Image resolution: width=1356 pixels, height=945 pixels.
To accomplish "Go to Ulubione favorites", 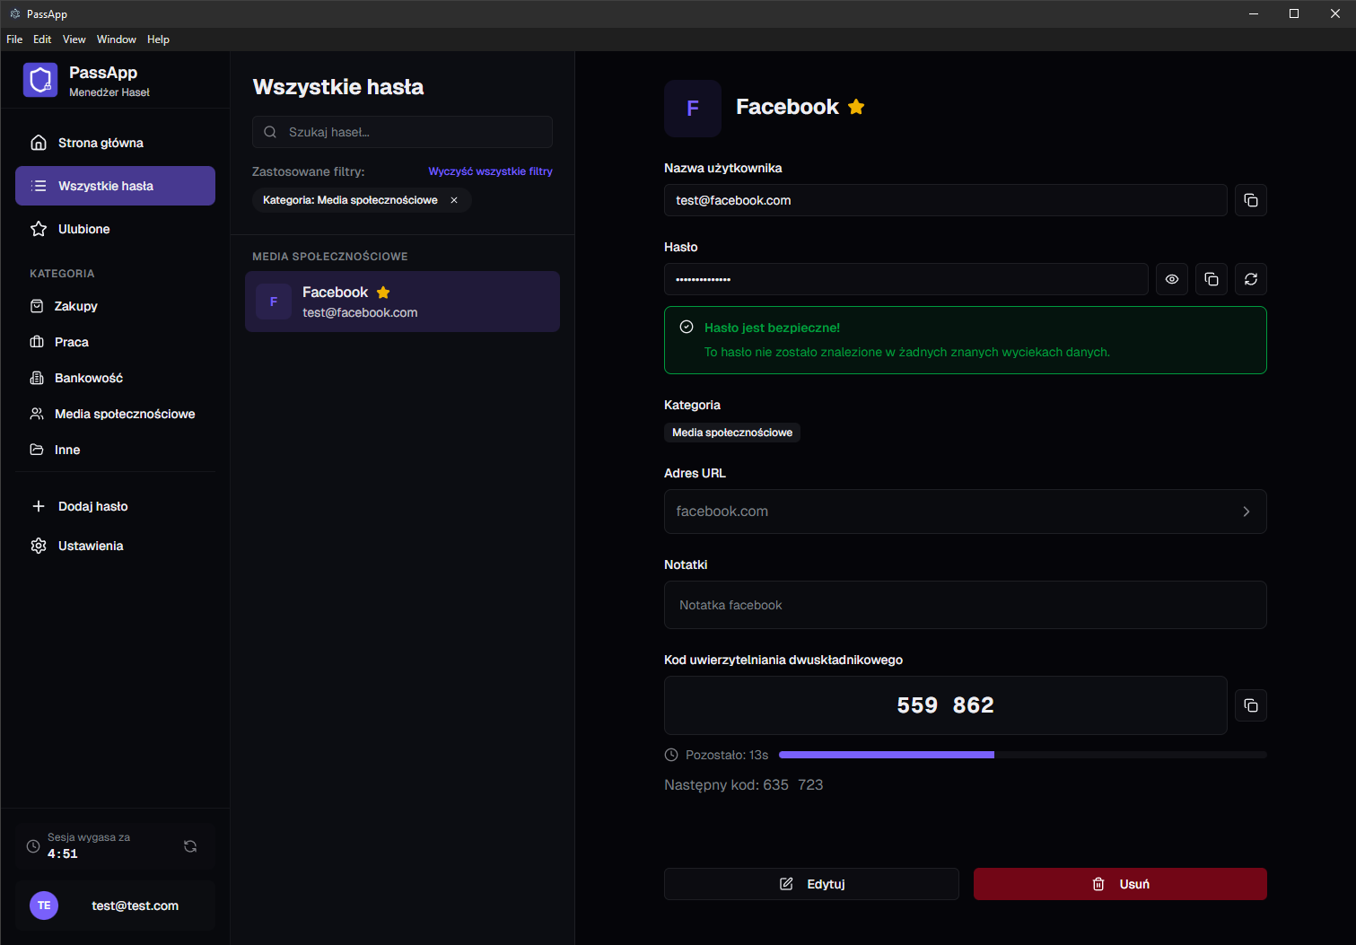I will click(83, 229).
